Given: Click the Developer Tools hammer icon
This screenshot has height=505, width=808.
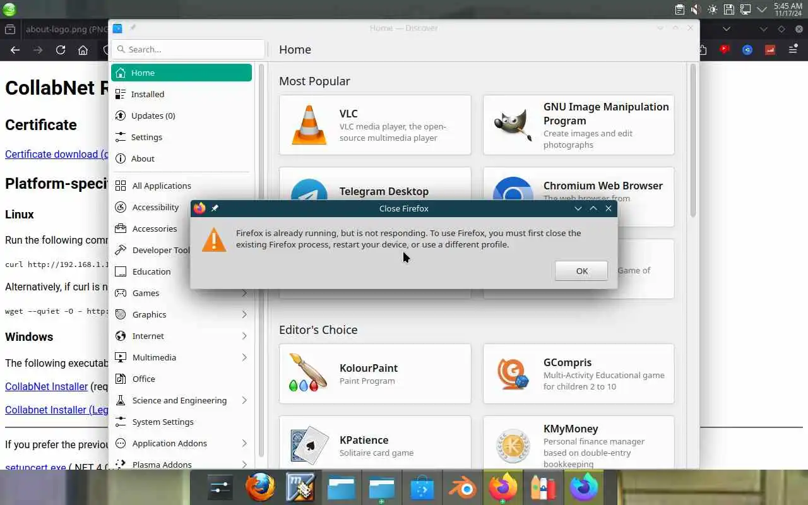Looking at the screenshot, I should pyautogui.click(x=121, y=250).
